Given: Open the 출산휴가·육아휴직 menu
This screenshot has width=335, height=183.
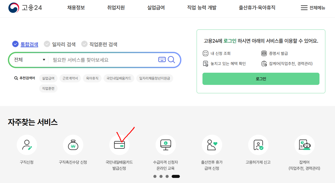Looking at the screenshot, I should [x=257, y=8].
